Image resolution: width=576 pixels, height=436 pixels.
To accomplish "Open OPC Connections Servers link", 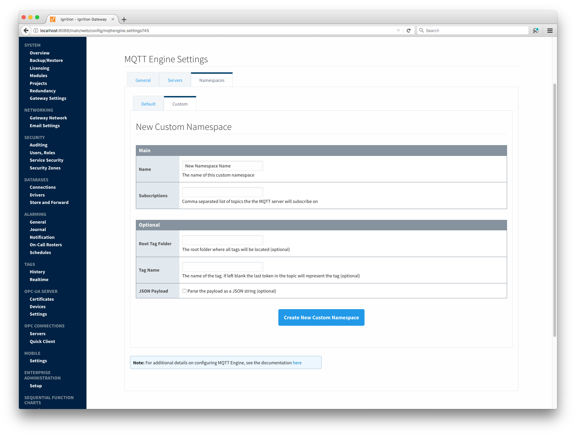I will [x=37, y=334].
